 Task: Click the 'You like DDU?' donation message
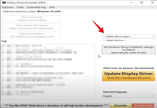tap(56, 105)
